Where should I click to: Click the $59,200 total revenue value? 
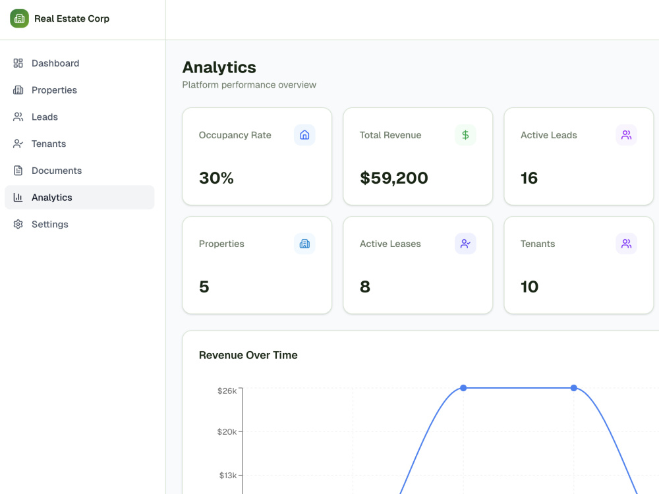coord(394,178)
